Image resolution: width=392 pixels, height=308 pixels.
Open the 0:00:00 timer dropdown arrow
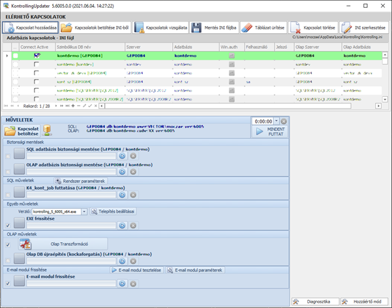(x=277, y=121)
